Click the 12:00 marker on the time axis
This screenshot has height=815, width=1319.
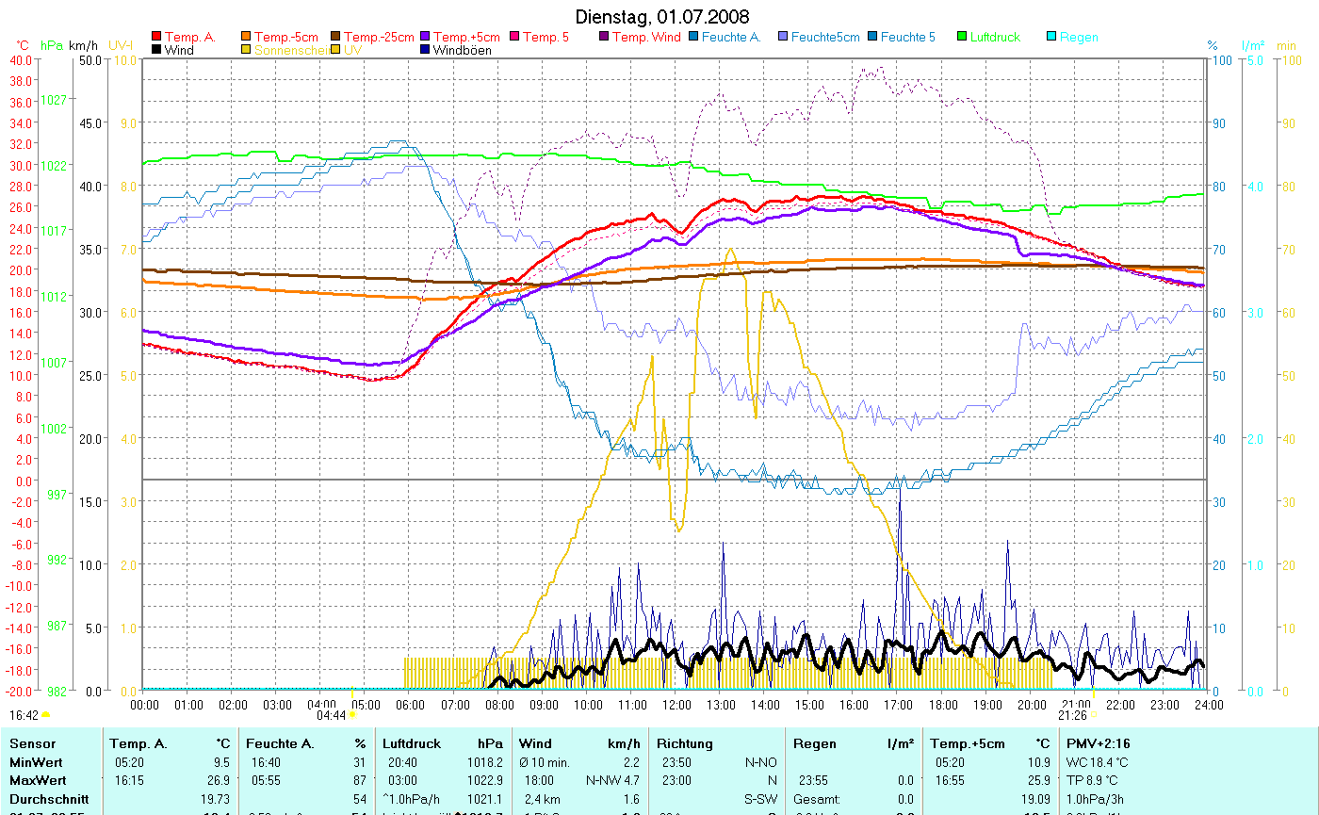tap(676, 704)
